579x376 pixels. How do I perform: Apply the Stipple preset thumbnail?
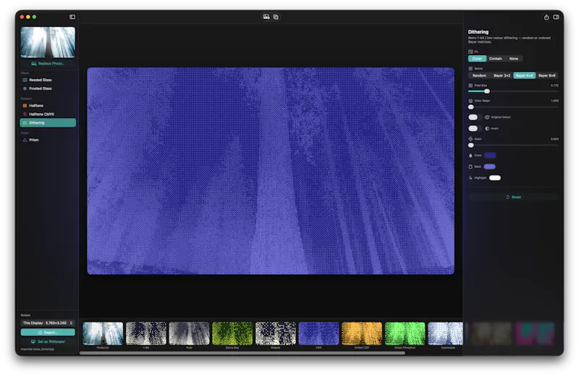click(276, 333)
